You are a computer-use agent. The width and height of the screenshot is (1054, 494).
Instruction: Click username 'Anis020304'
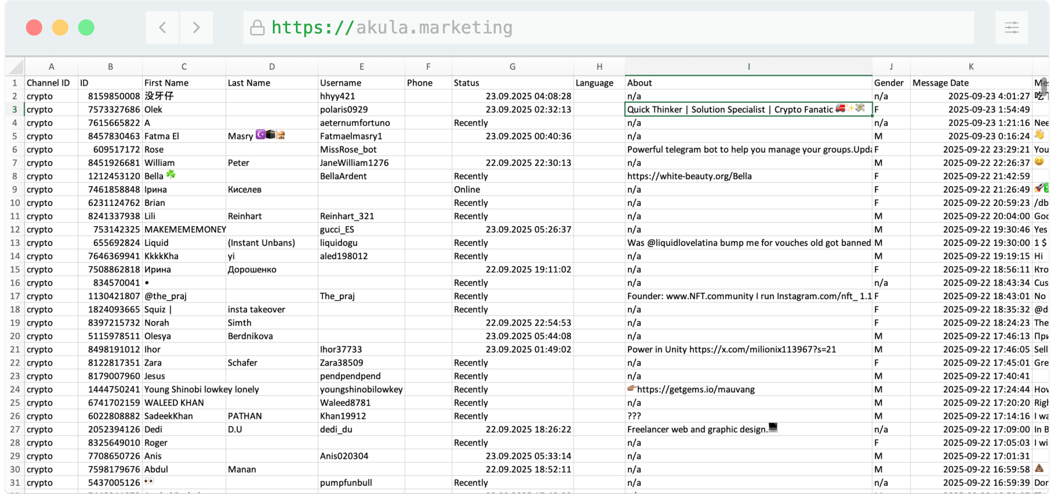tap(361, 456)
